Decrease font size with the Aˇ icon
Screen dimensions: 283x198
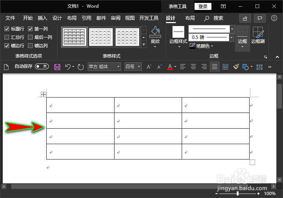pos(160,67)
